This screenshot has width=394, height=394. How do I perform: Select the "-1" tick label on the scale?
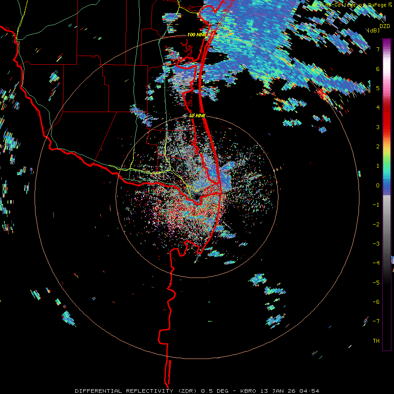pos(376,205)
